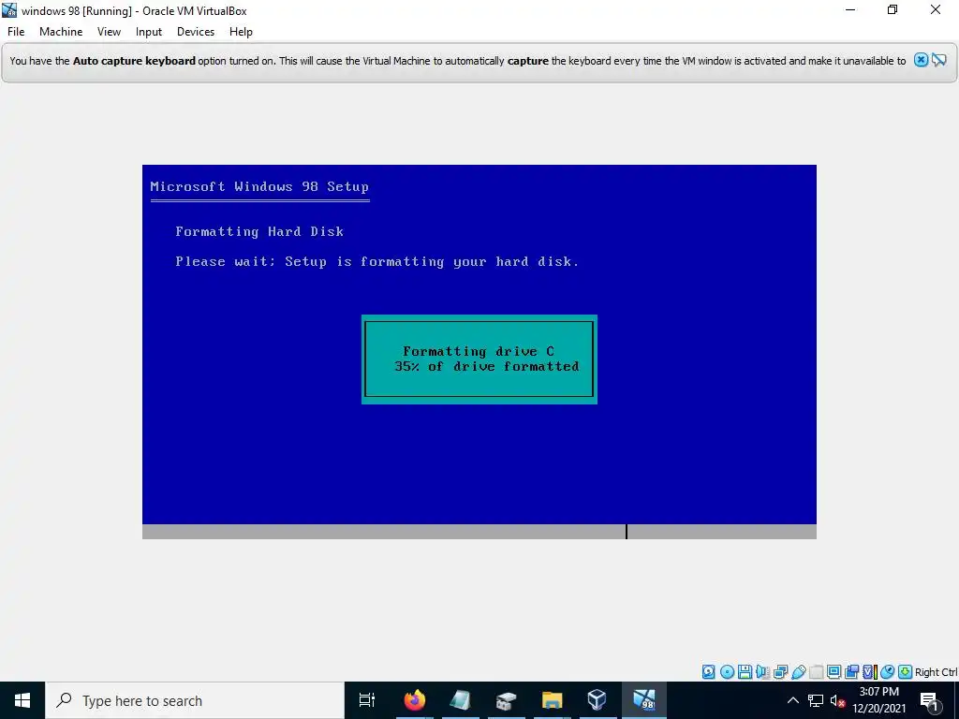Restore down the VirtualBox window
The image size is (959, 719).
point(893,9)
